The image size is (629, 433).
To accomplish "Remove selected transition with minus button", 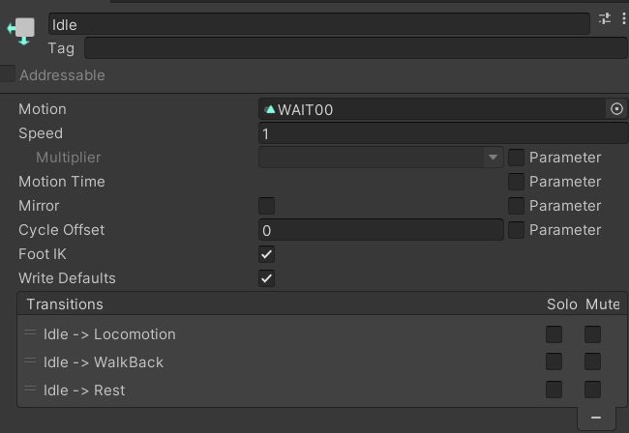I will tap(596, 418).
